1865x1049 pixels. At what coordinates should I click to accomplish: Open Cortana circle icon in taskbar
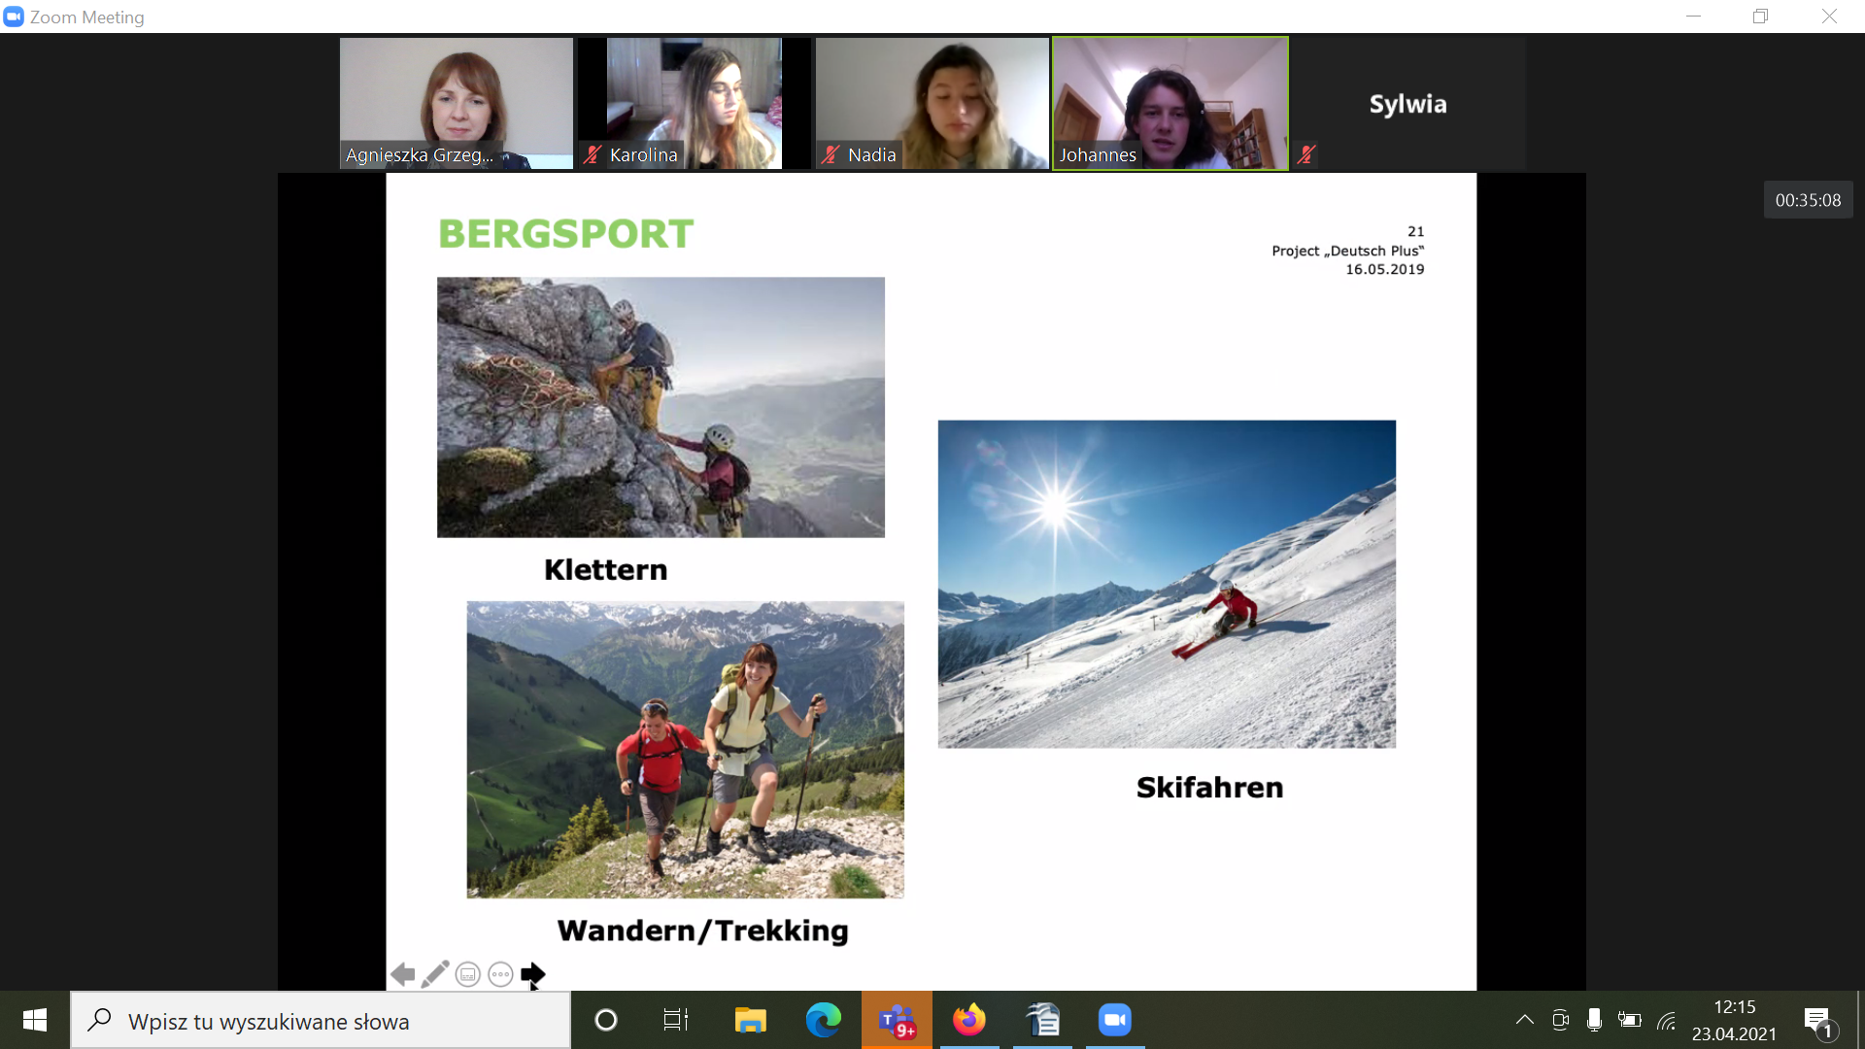[x=605, y=1020]
